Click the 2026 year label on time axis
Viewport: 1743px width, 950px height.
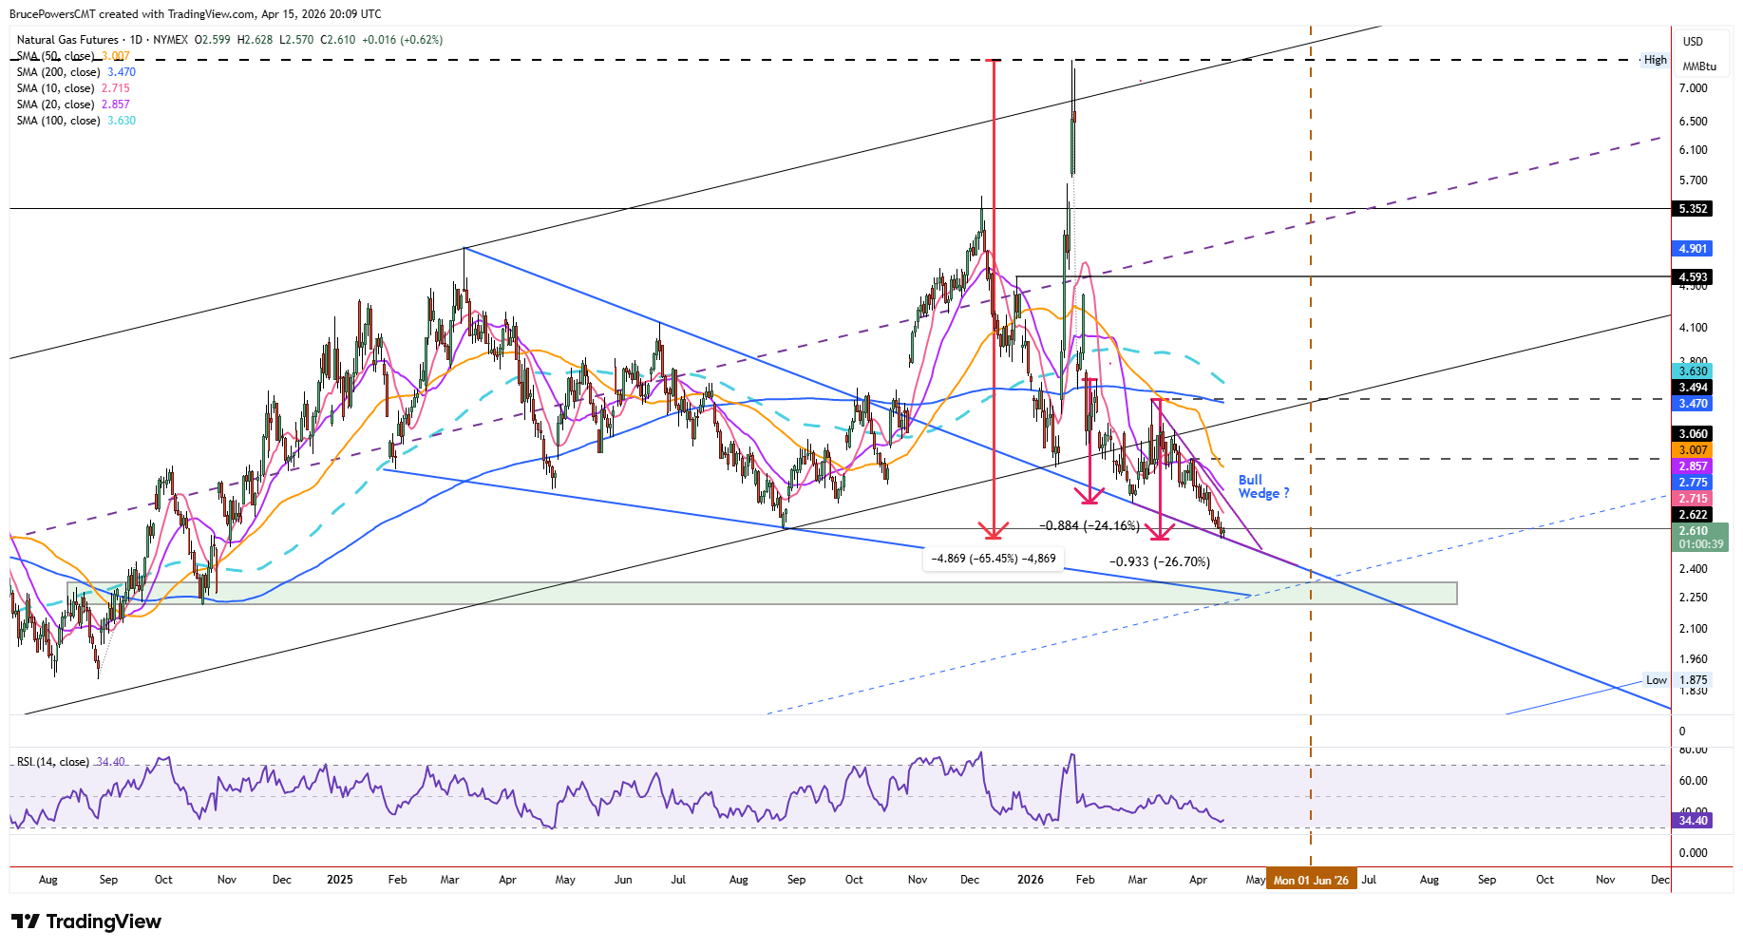tap(1031, 880)
